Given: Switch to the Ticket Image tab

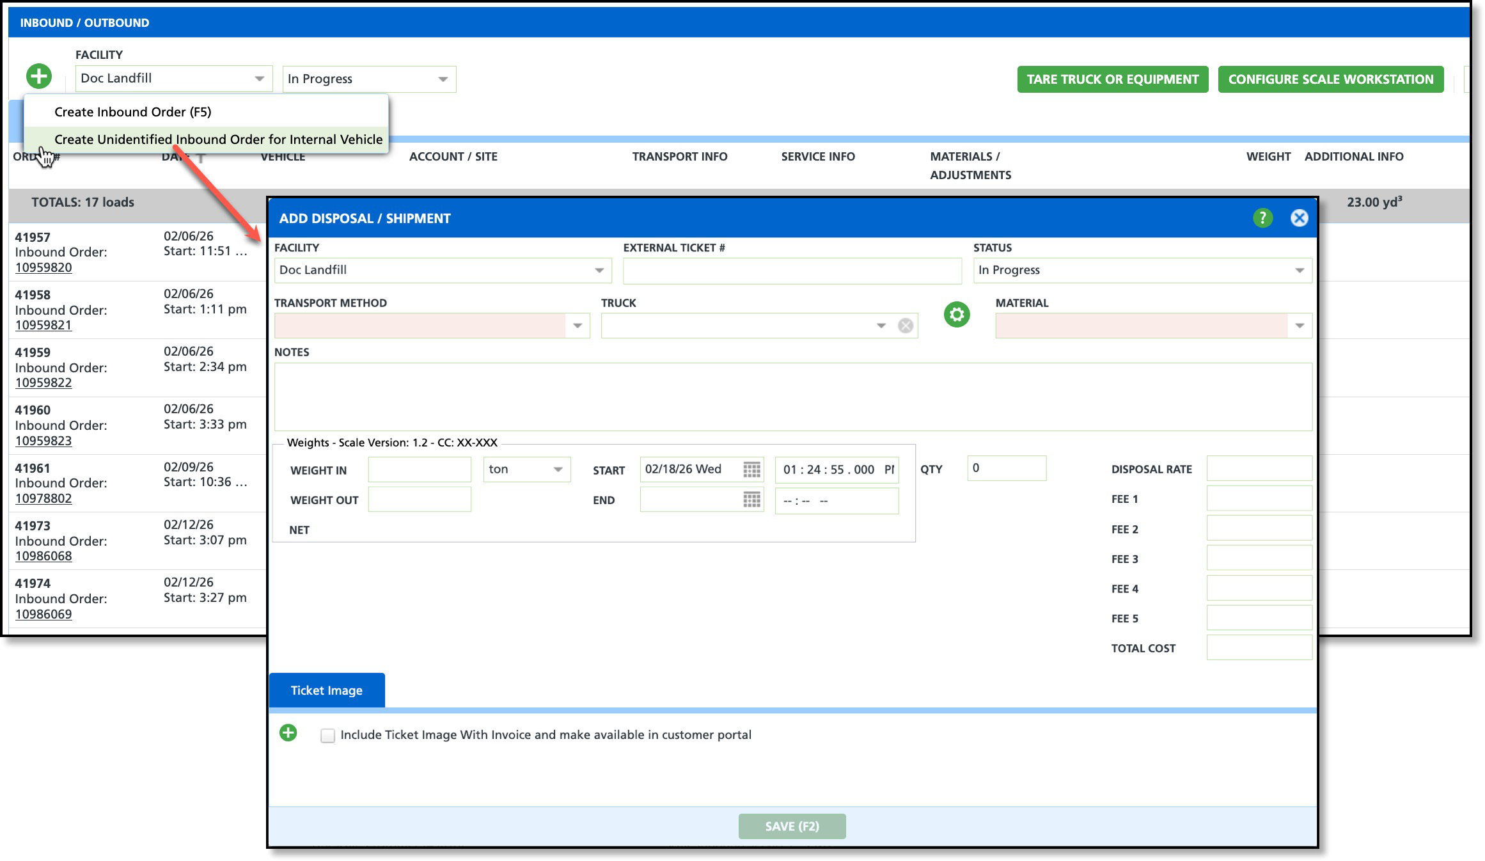Looking at the screenshot, I should (x=326, y=690).
